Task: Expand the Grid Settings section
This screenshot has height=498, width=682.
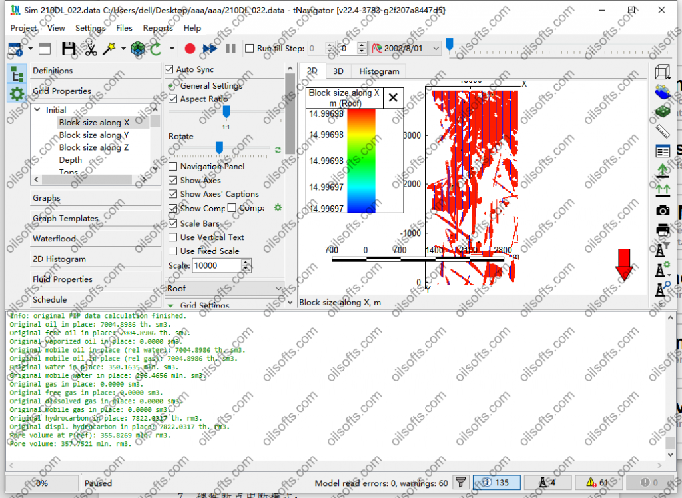Action: pyautogui.click(x=171, y=305)
